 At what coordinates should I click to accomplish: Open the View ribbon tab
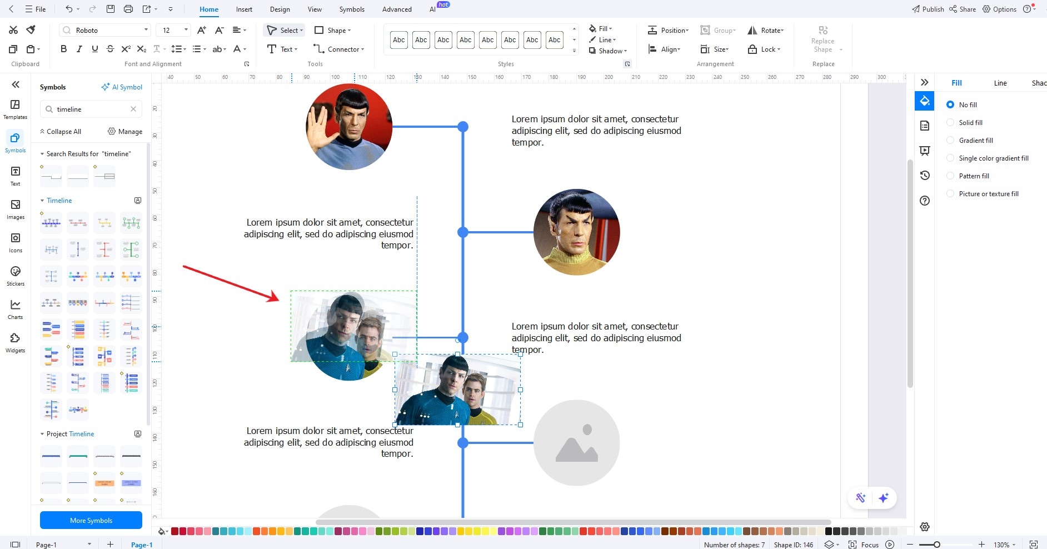(315, 9)
